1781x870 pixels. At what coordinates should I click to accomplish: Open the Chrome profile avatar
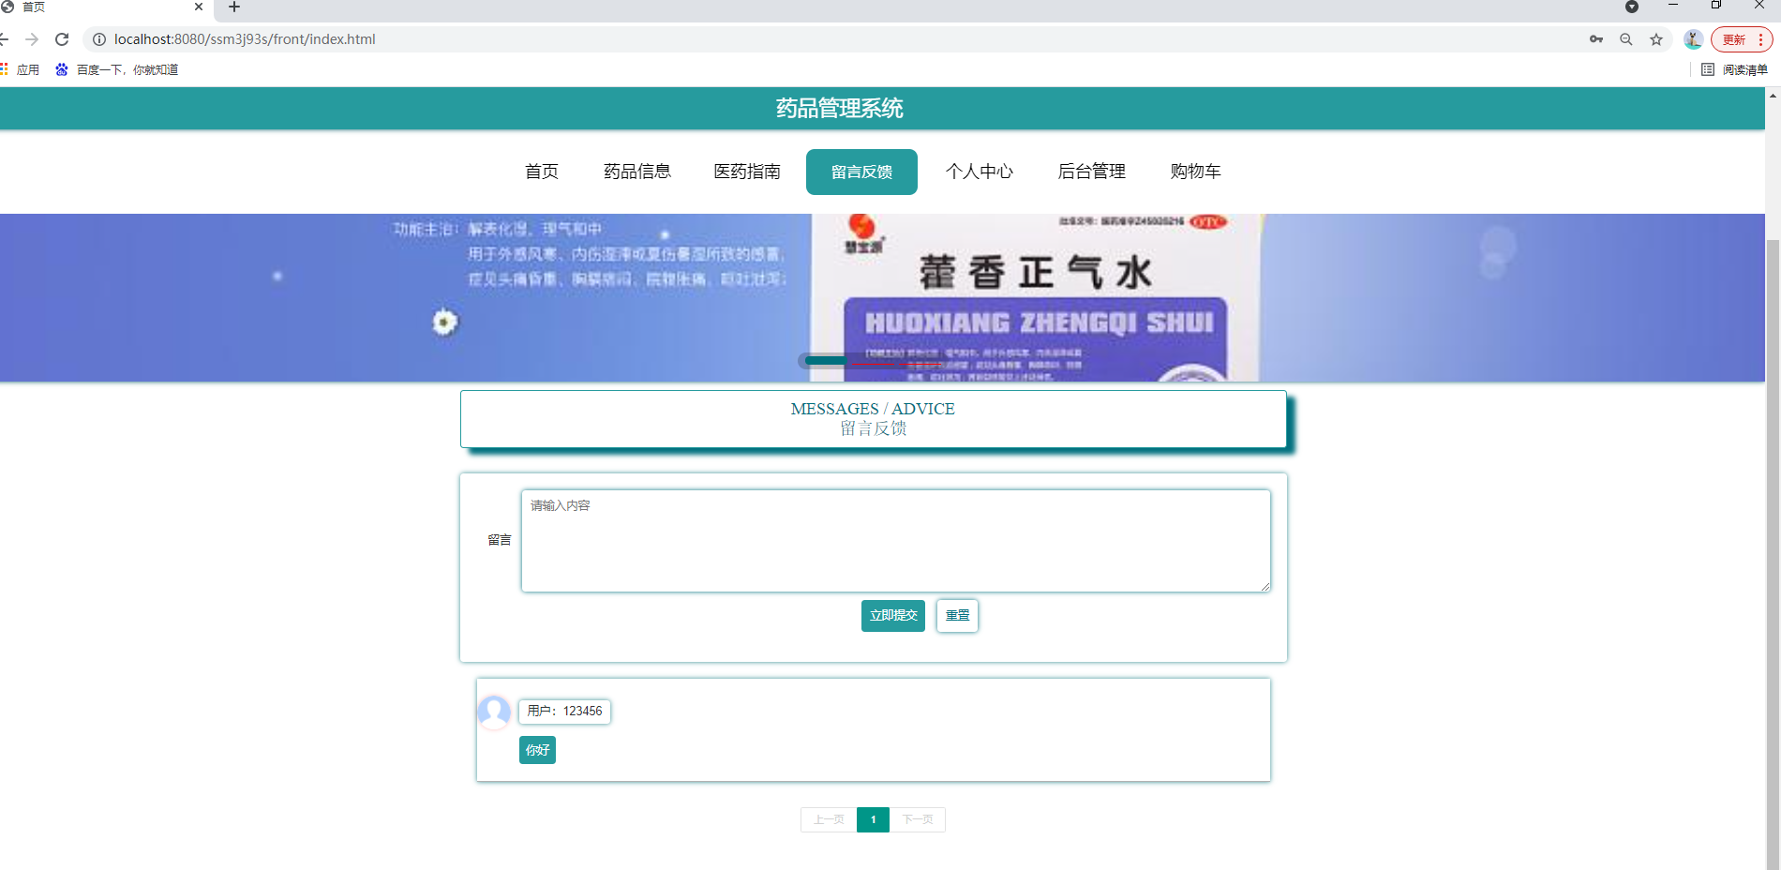click(1693, 39)
